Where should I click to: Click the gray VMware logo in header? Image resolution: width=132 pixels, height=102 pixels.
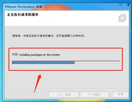point(122,18)
